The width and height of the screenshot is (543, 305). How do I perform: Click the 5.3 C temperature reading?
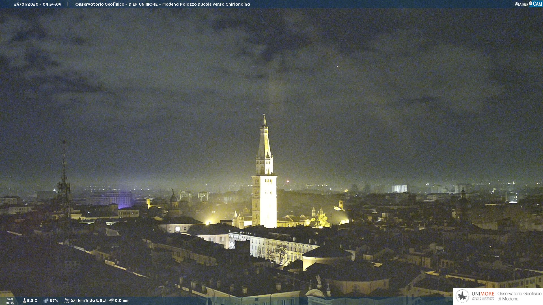[x=32, y=300]
